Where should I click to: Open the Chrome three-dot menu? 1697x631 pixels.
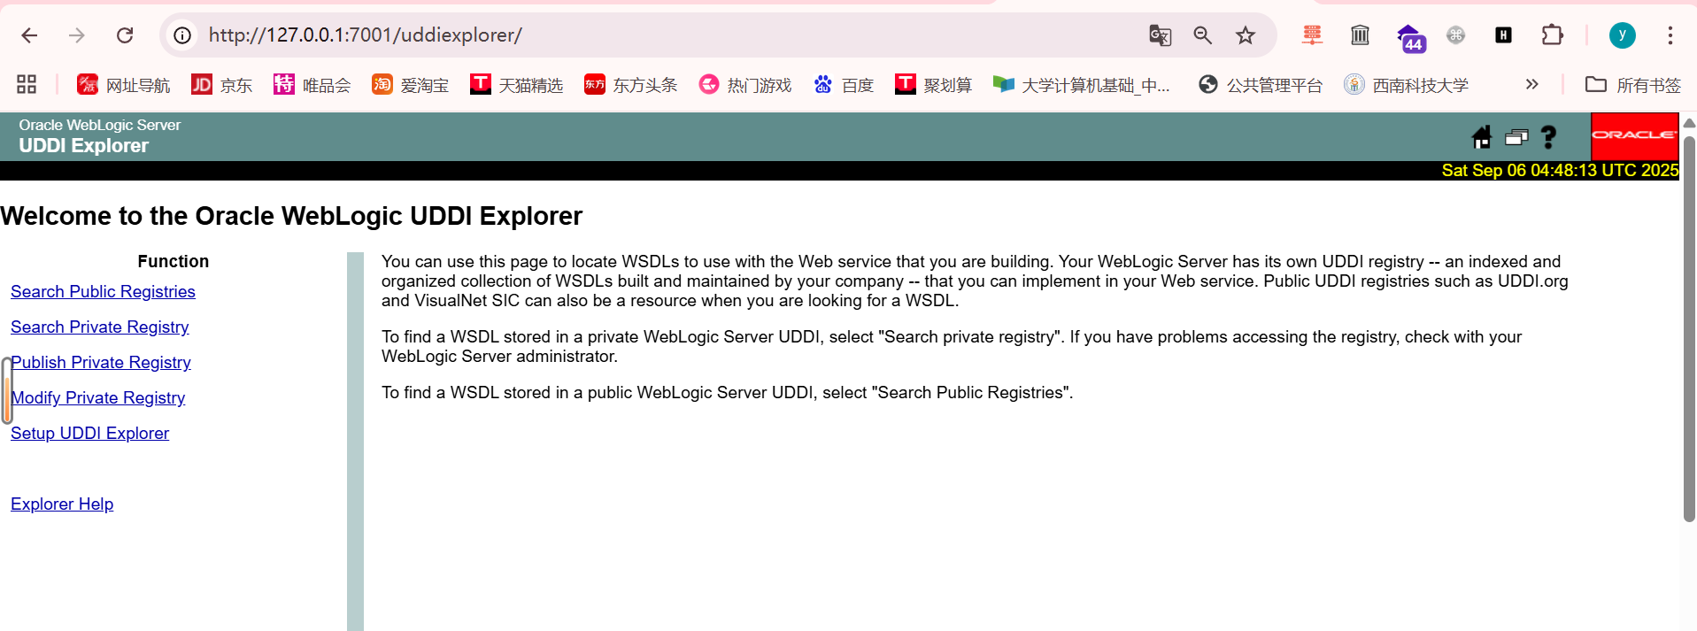pyautogui.click(x=1670, y=35)
